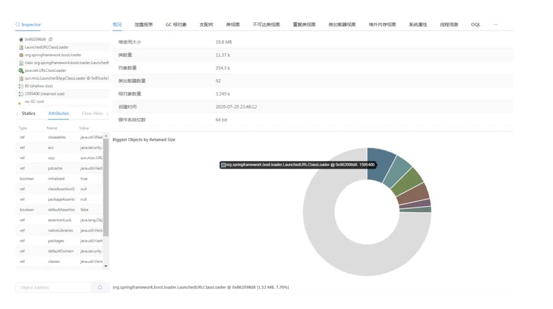Click the class icon for 'class org.springframework.boot.loader.Launched'
This screenshot has width=553, height=309.
pyautogui.click(x=21, y=62)
